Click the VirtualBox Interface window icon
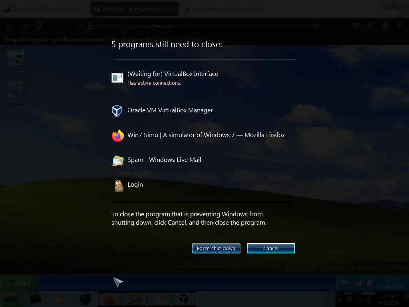The height and width of the screenshot is (307, 409). [x=117, y=78]
